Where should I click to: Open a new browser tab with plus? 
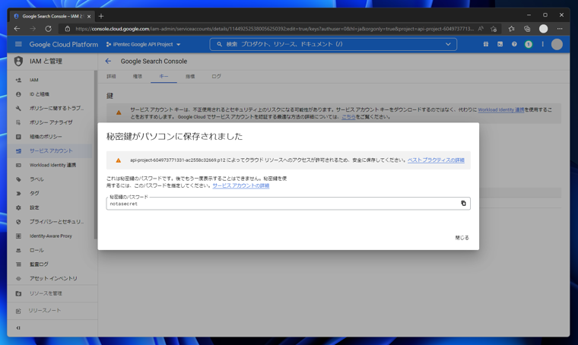pyautogui.click(x=101, y=16)
